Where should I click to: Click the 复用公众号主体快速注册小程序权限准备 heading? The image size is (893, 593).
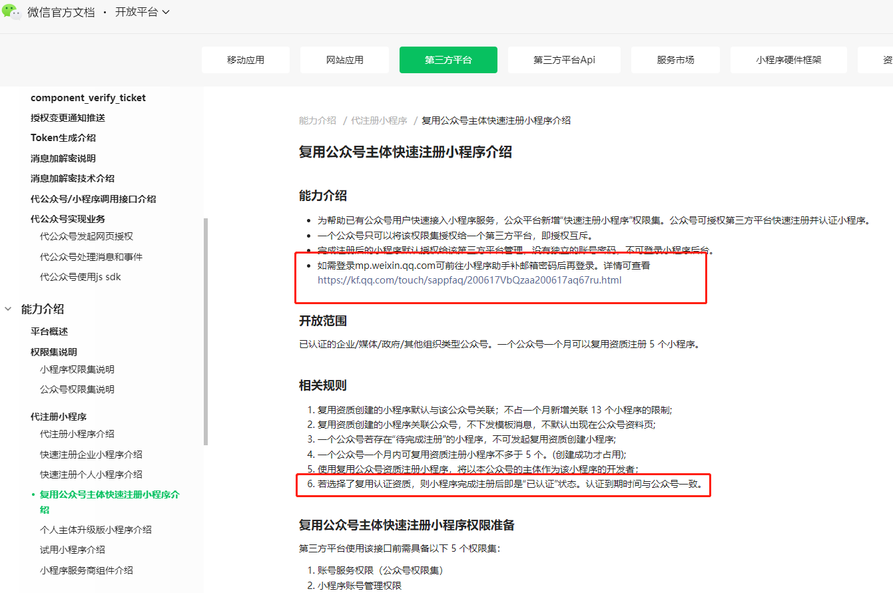pyautogui.click(x=407, y=525)
